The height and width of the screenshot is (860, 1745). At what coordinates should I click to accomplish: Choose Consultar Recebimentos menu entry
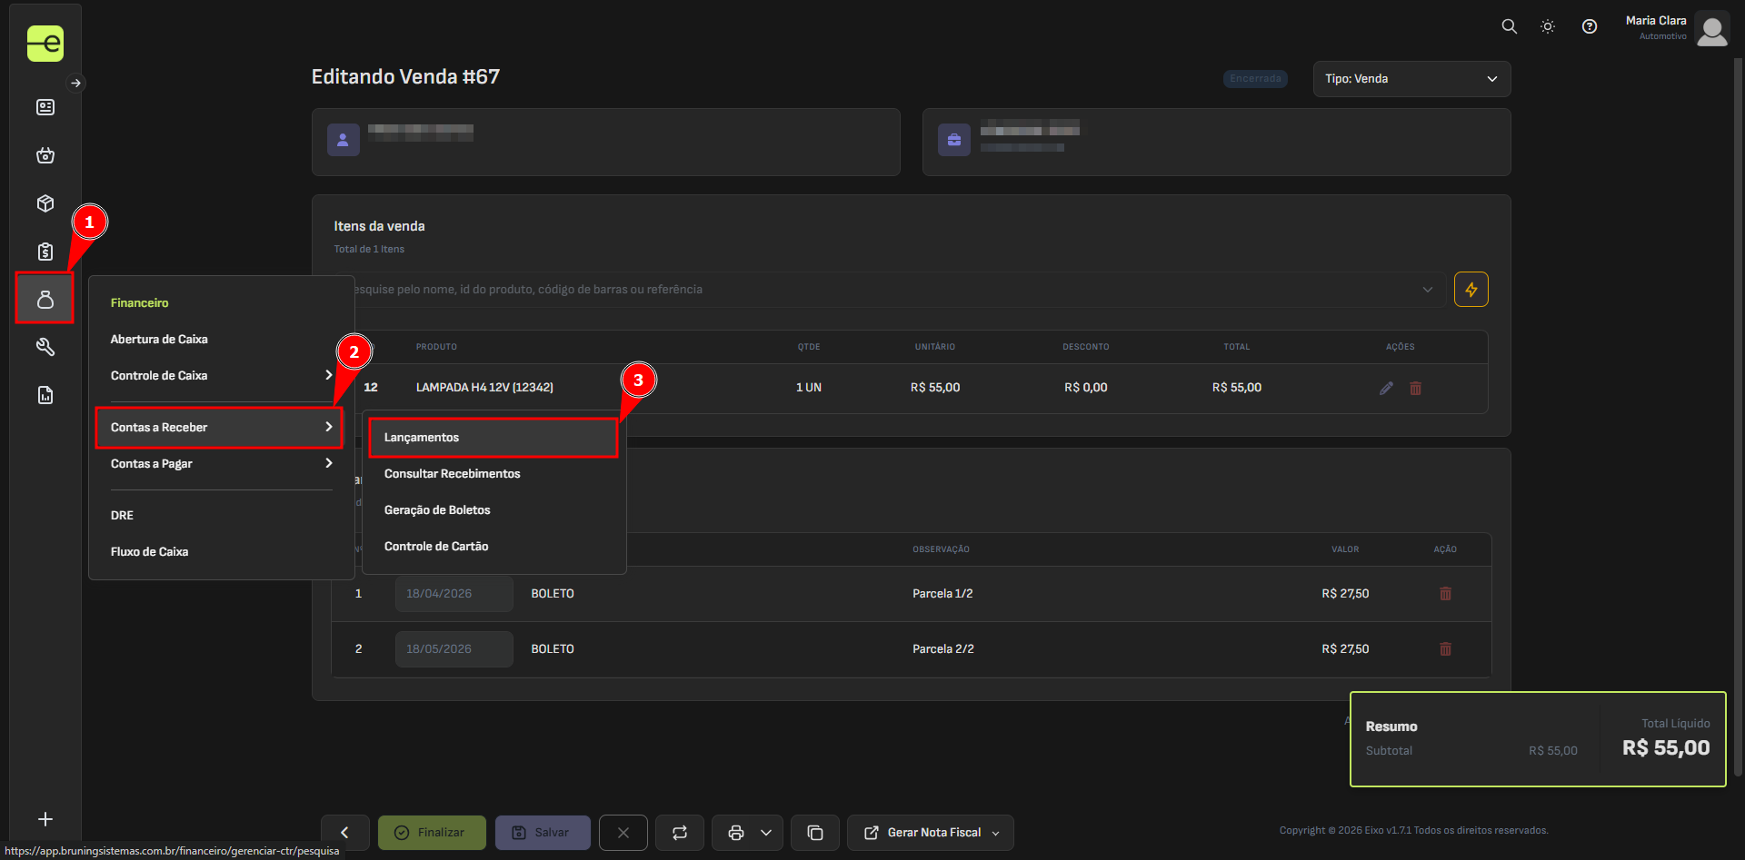click(x=452, y=474)
